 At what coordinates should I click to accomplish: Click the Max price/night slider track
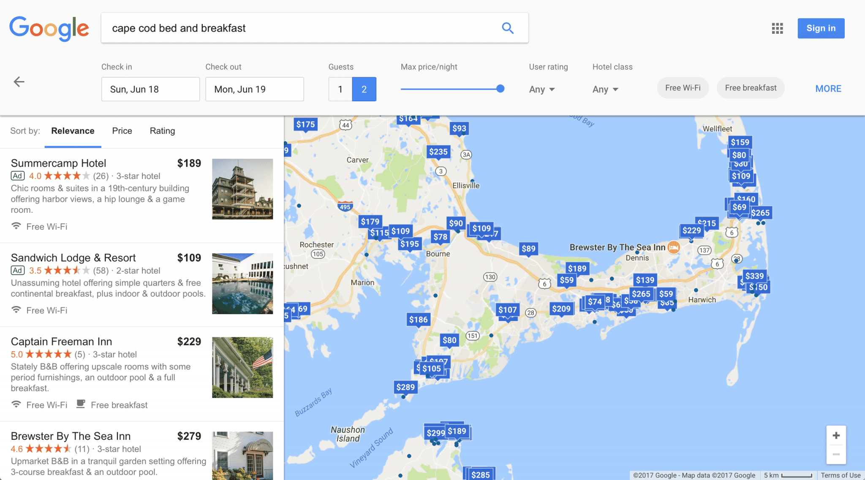[450, 89]
